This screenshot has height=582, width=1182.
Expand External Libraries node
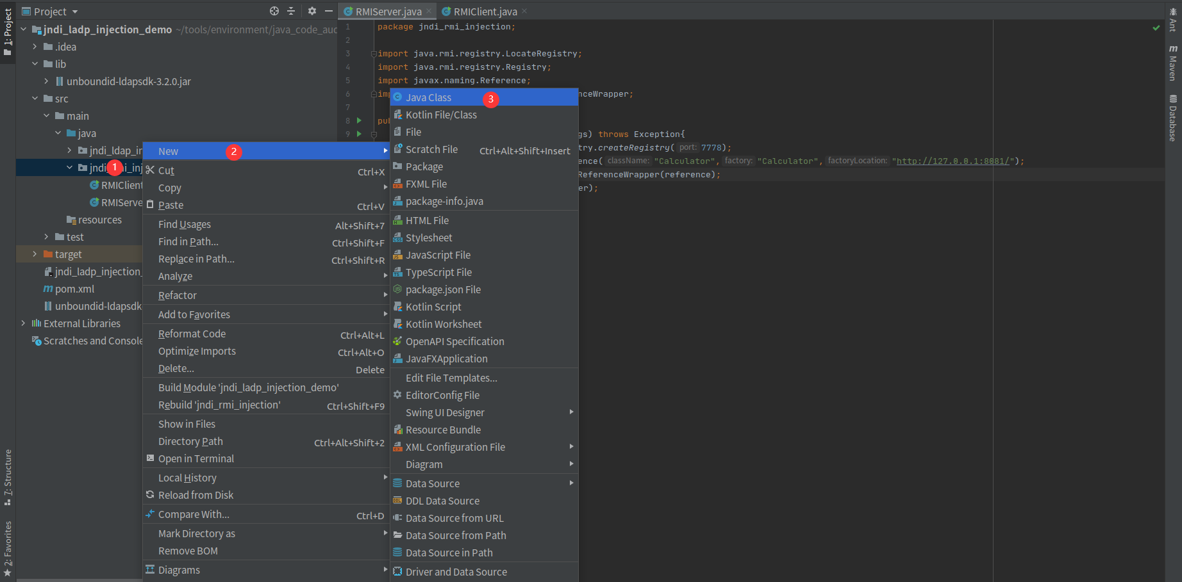click(23, 323)
